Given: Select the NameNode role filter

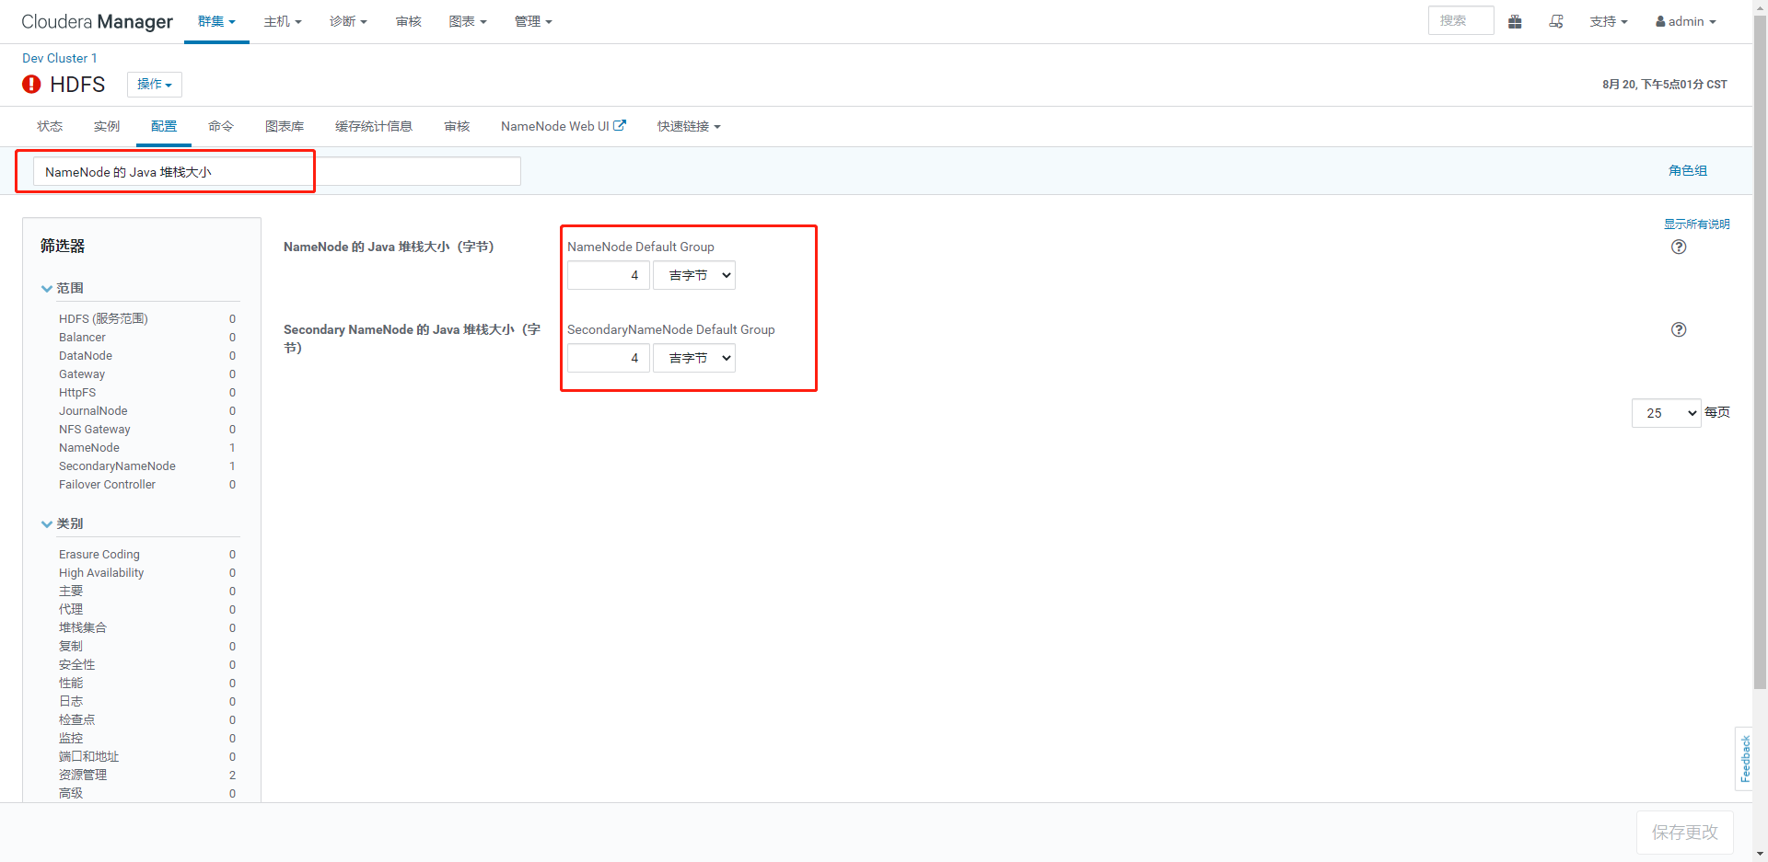Looking at the screenshot, I should pyautogui.click(x=88, y=447).
